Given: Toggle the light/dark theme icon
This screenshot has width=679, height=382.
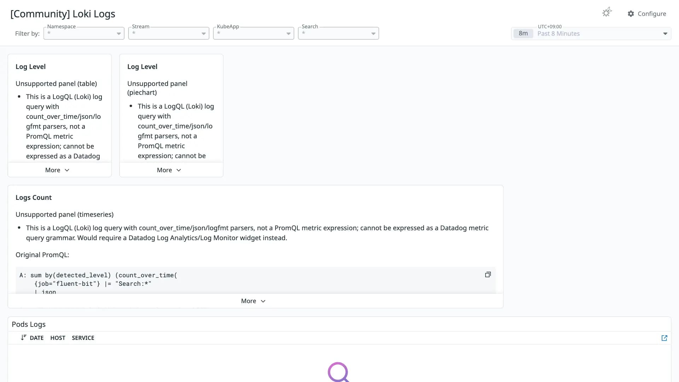Looking at the screenshot, I should point(607,13).
